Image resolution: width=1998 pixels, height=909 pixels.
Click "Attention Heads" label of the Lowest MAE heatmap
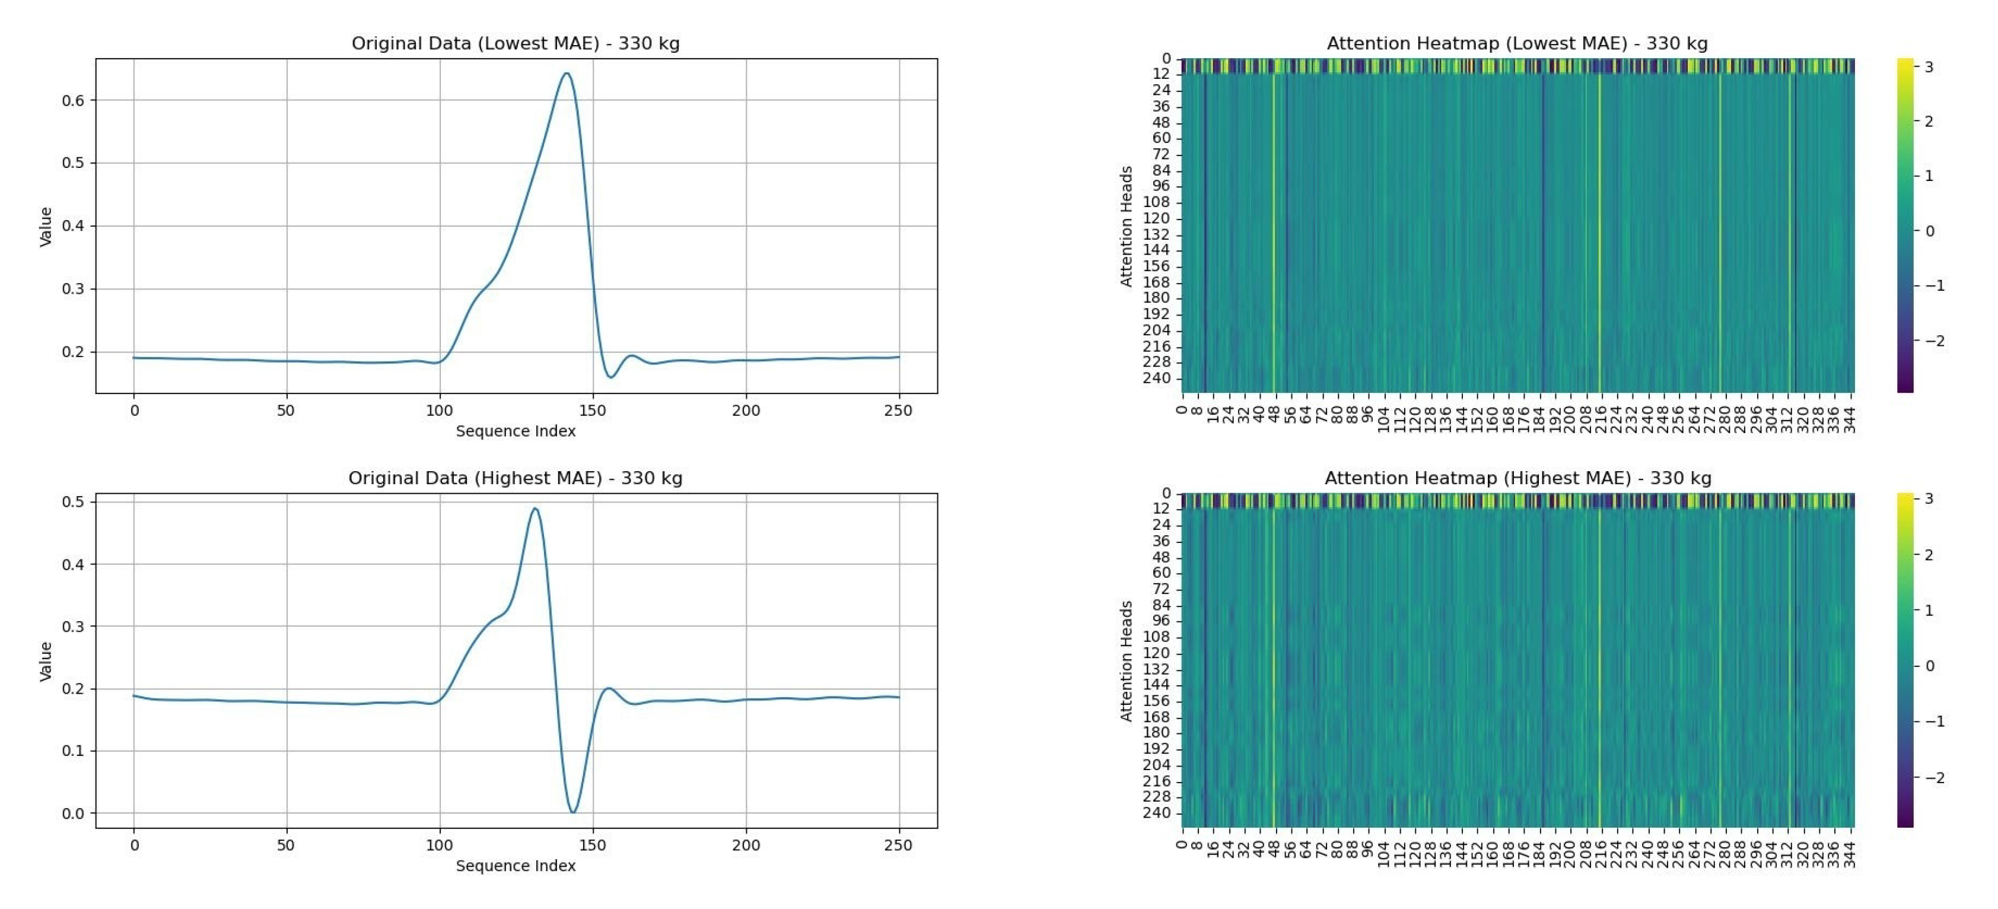tap(1126, 225)
